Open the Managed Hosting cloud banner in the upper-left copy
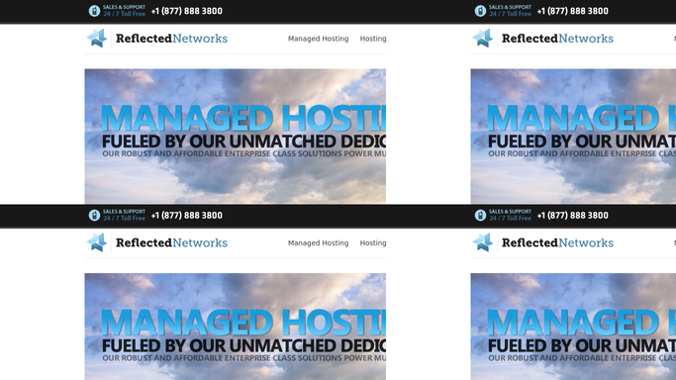676x380 pixels. (x=235, y=137)
